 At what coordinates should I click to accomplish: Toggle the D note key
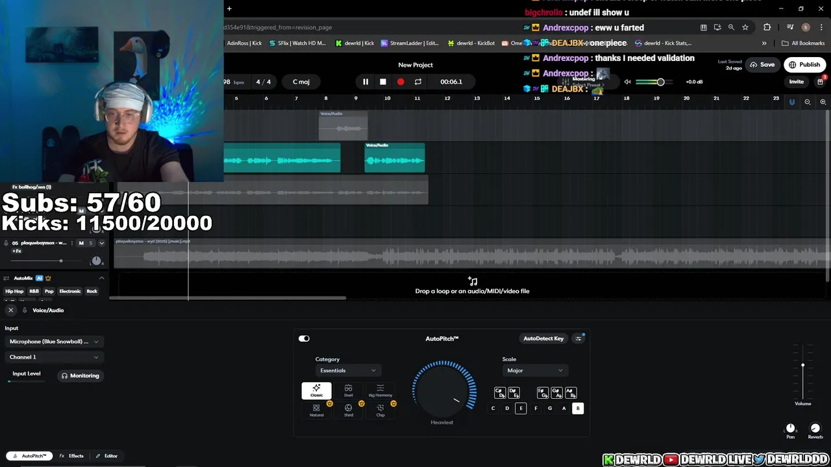pos(507,409)
